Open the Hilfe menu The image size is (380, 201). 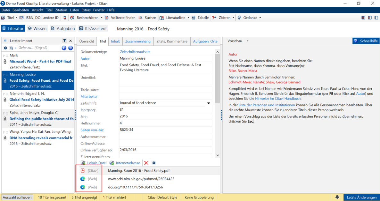coord(111,10)
